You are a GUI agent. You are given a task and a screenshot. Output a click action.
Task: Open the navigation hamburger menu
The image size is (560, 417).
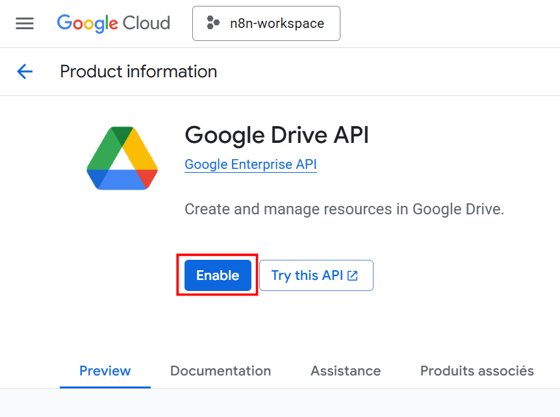(25, 23)
